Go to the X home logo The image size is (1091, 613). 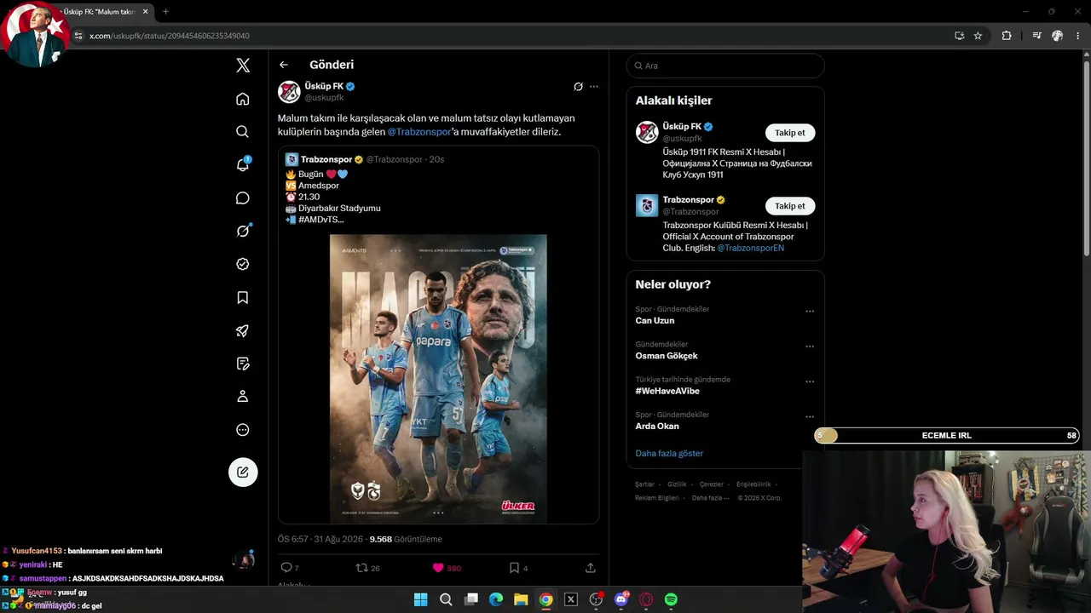[x=243, y=66]
